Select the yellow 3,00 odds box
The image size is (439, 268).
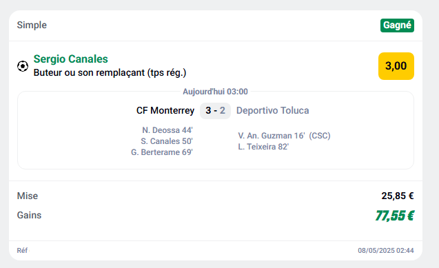click(x=396, y=66)
